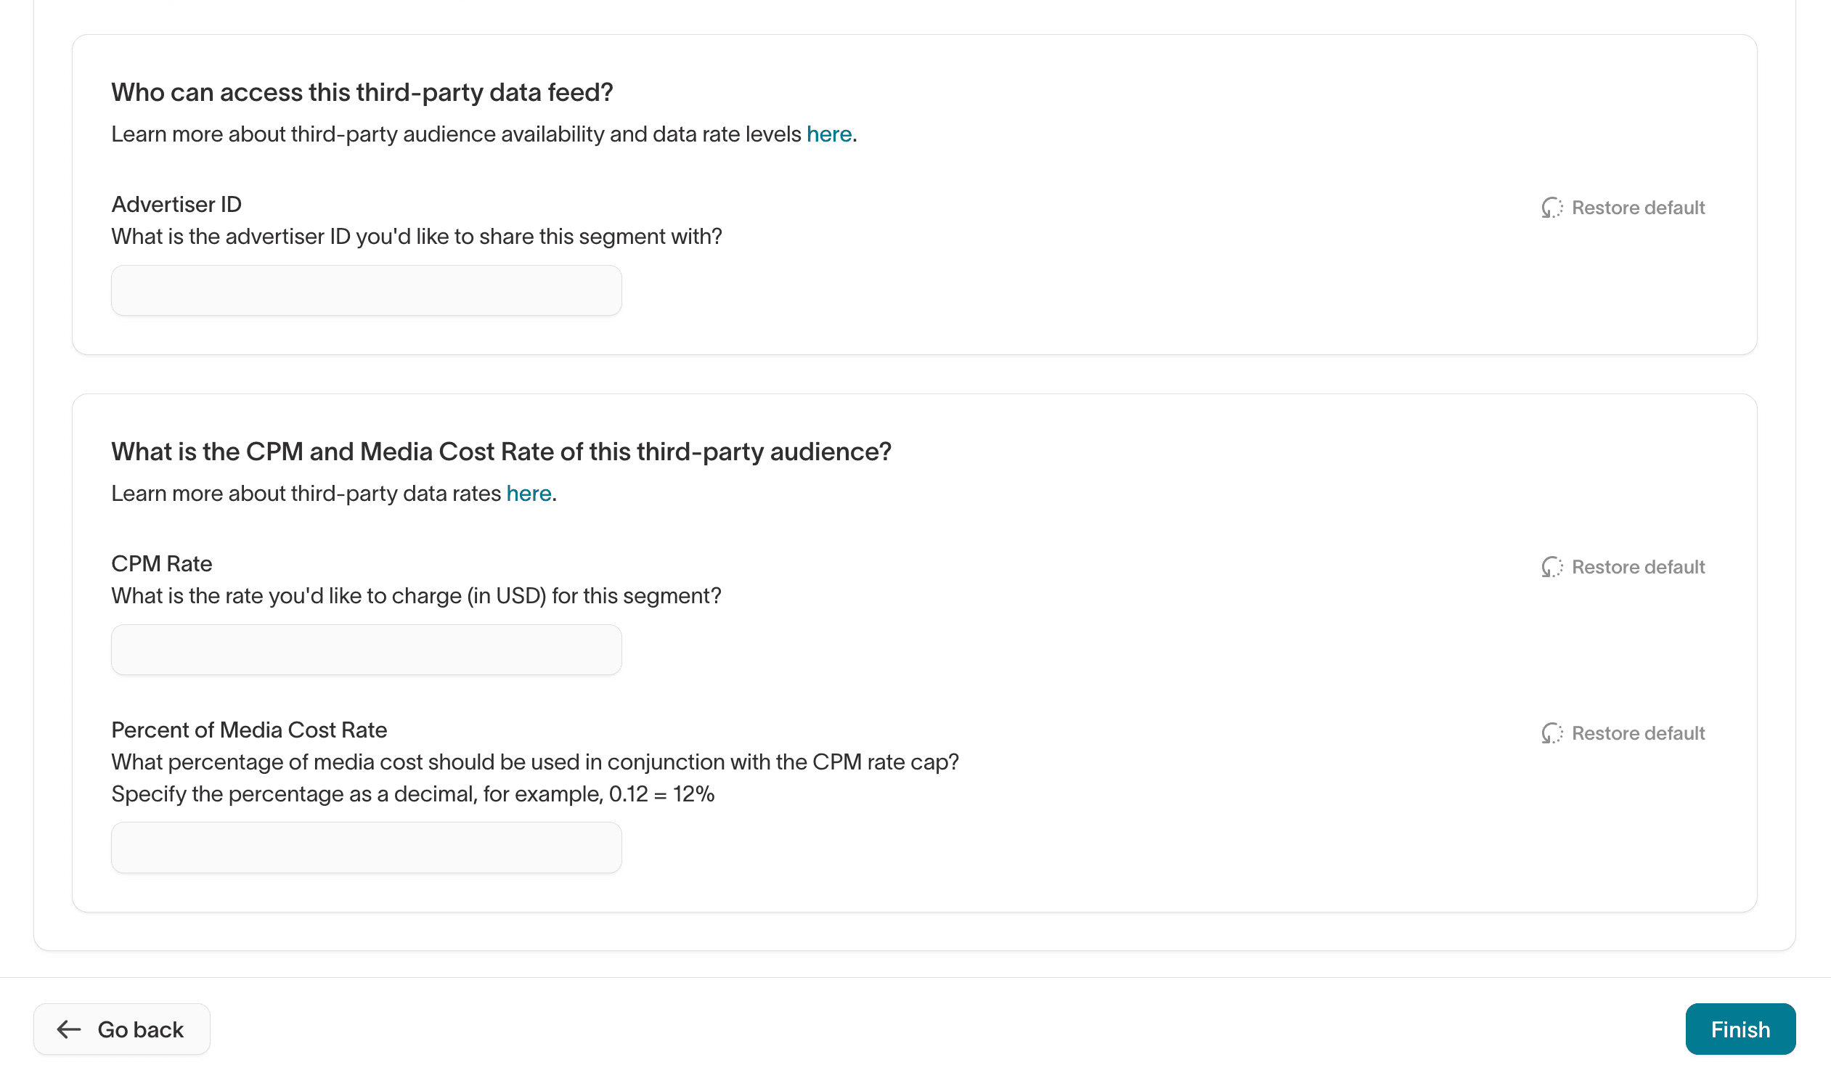Open the 'here' link about audience availability
This screenshot has height=1086, width=1831.
click(828, 134)
